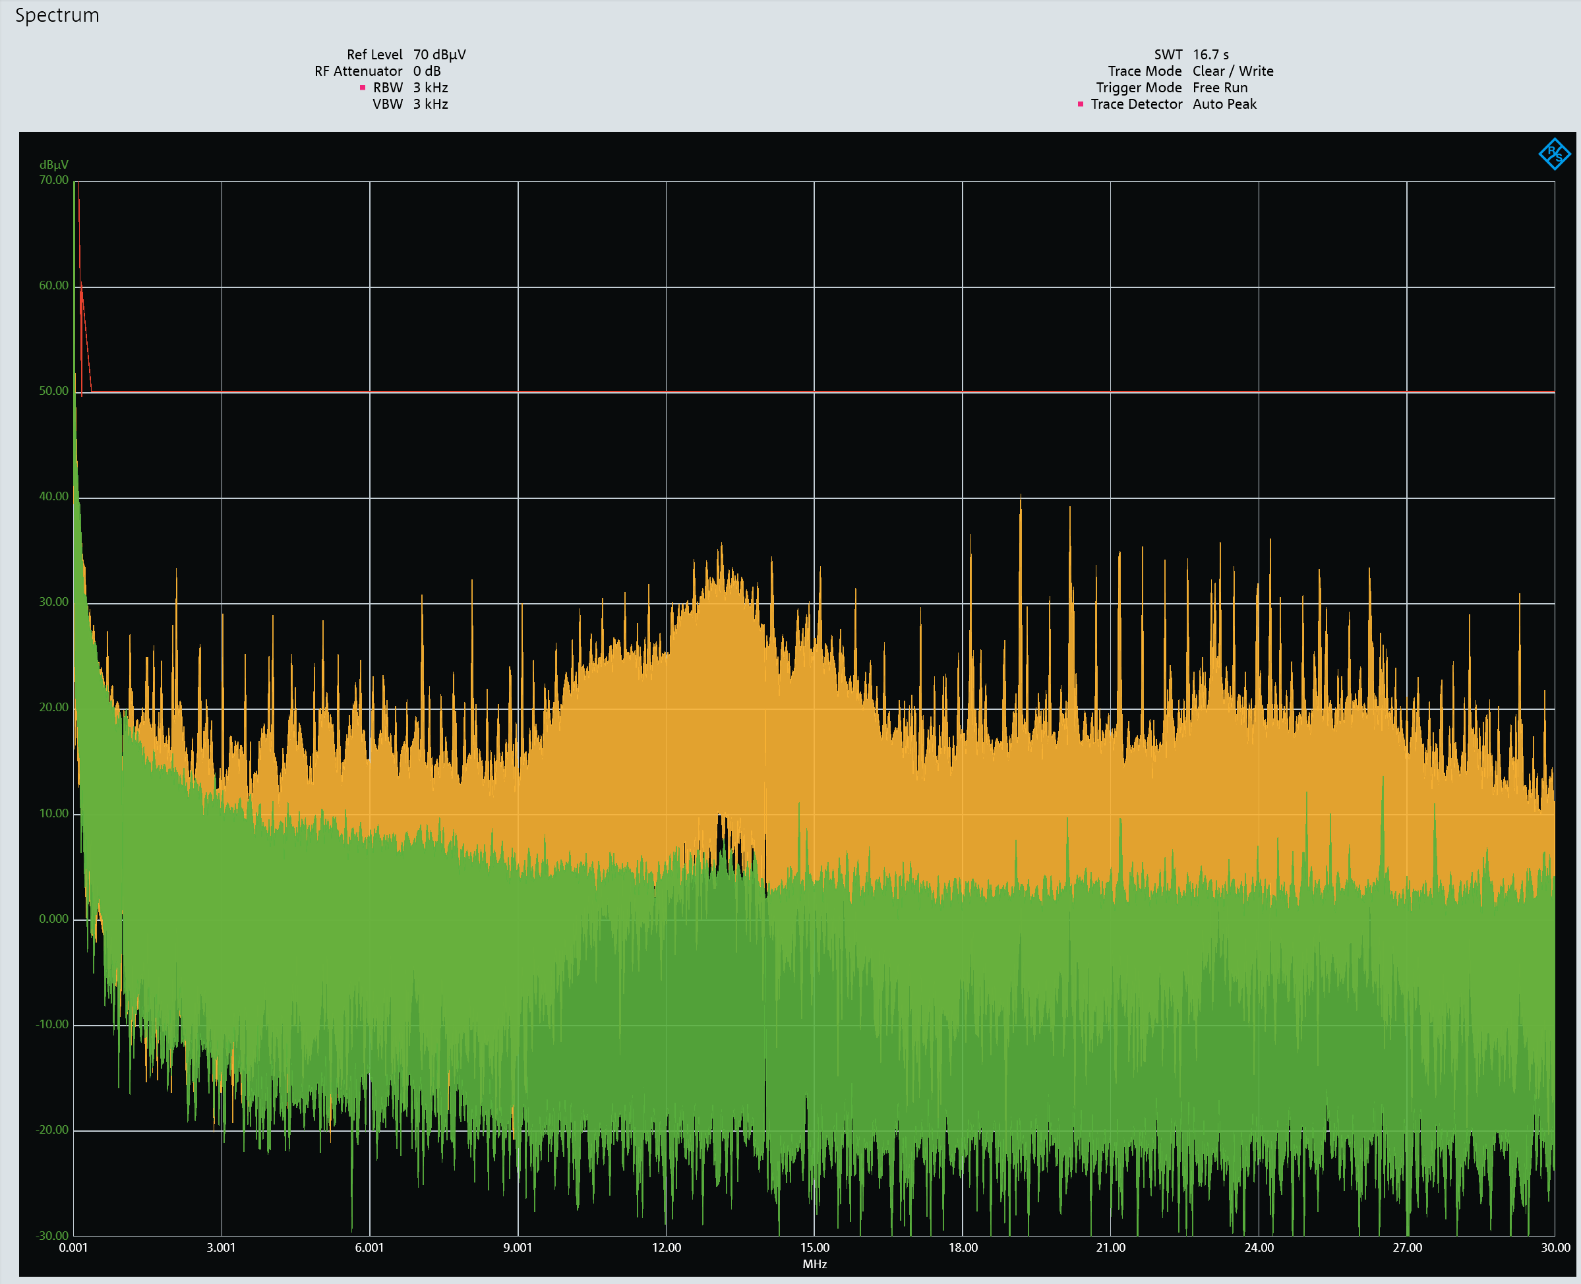Click the Spectrum title label
Image resolution: width=1581 pixels, height=1284 pixels.
(57, 16)
